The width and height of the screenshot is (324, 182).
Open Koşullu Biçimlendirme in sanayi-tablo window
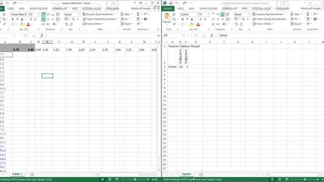[x=99, y=14]
